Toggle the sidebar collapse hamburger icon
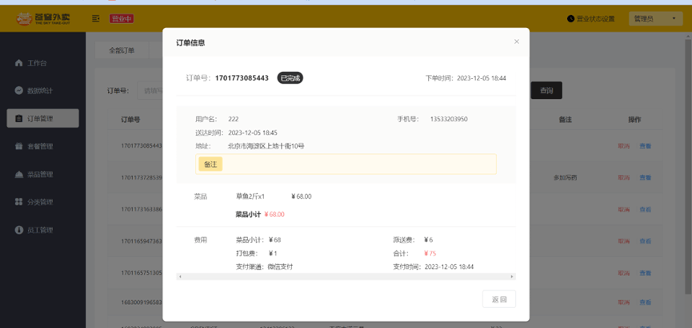Viewport: 692px width, 328px height. pyautogui.click(x=96, y=18)
